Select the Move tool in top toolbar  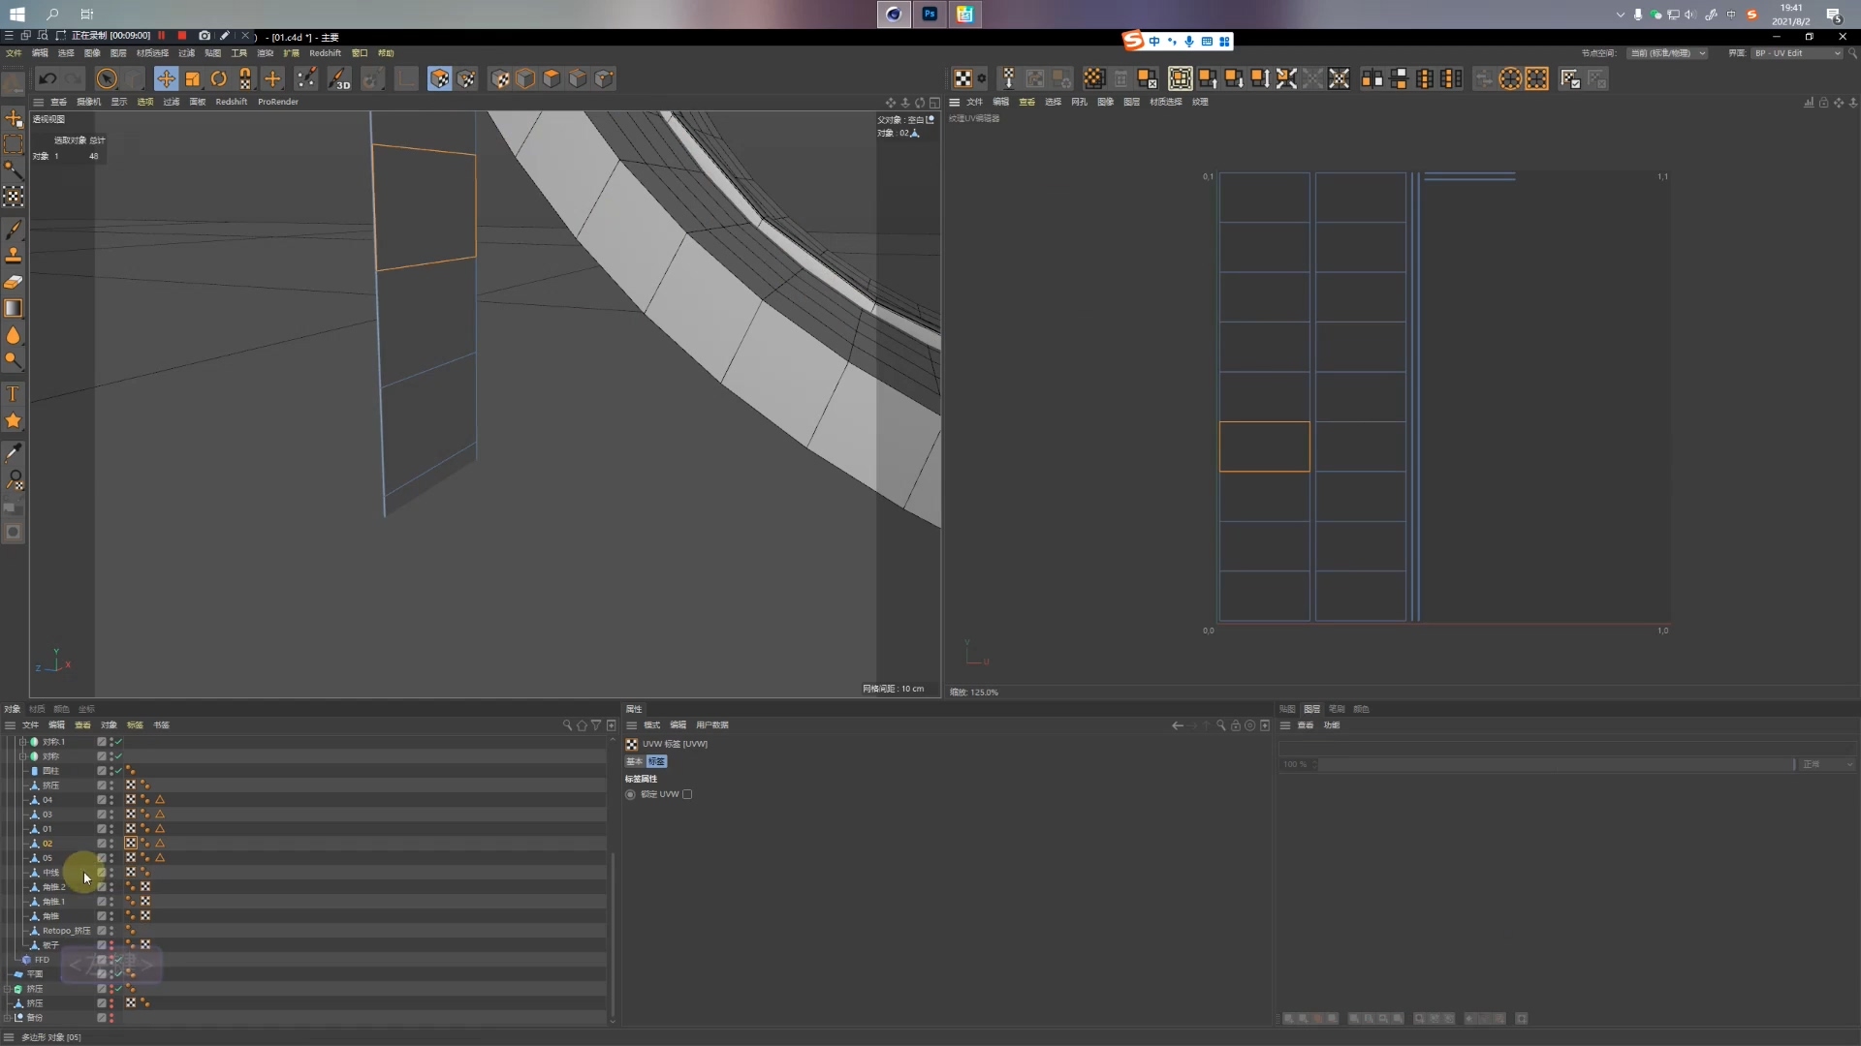tap(166, 79)
